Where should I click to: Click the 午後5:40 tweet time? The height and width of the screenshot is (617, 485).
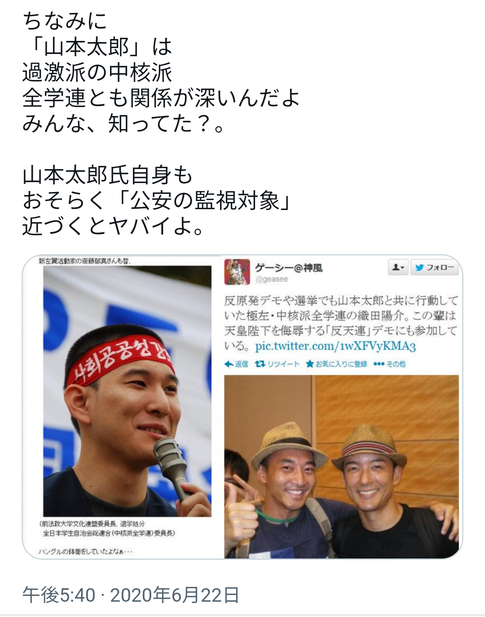59,595
